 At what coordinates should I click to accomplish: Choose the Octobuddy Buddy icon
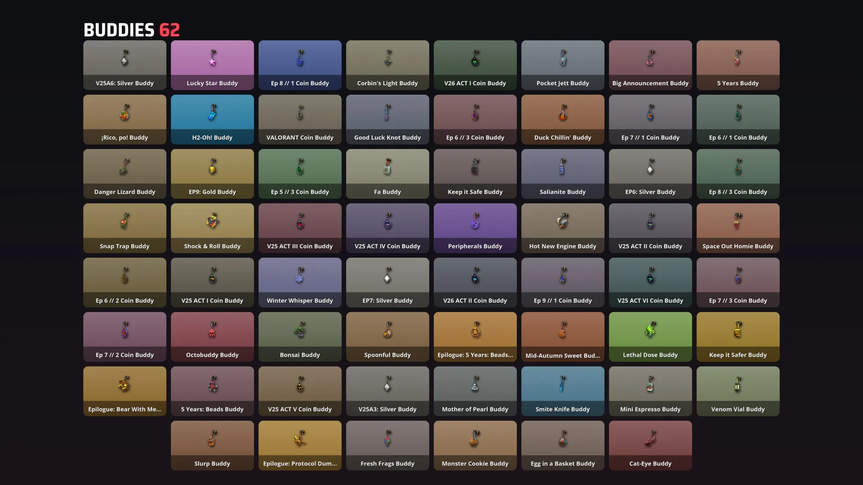[212, 330]
